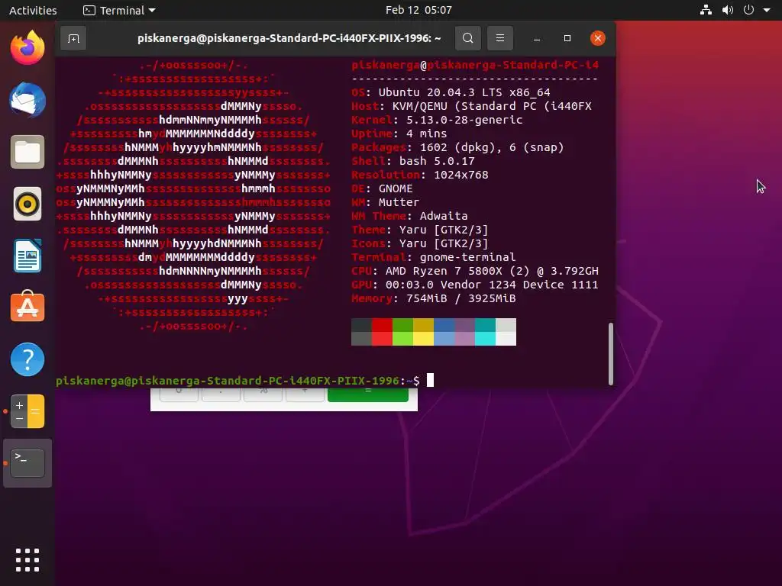Switch to Calculator via dock icon
This screenshot has width=782, height=586.
tap(27, 411)
